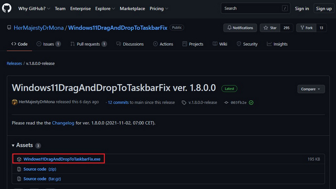The image size is (336, 189).
Task: Switch to the Code tab
Action: click(19, 44)
